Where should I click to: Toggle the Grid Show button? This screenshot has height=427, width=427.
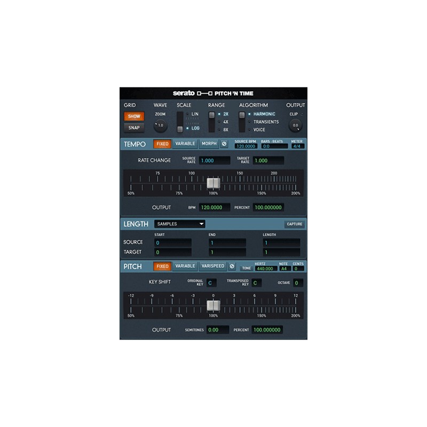click(133, 116)
